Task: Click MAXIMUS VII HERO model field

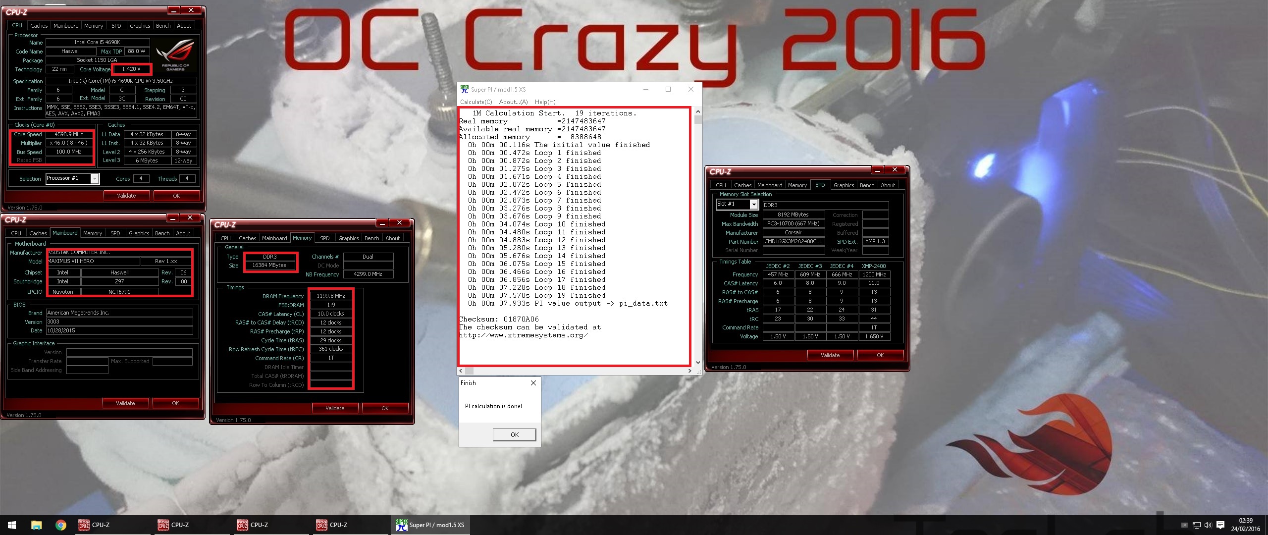Action: 93,261
